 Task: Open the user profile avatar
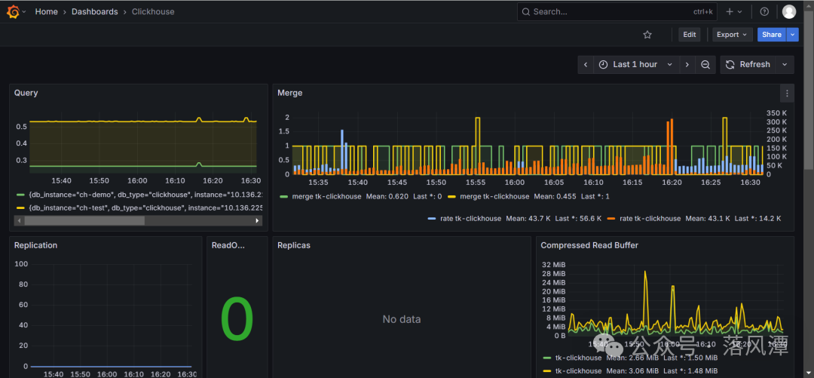[789, 11]
